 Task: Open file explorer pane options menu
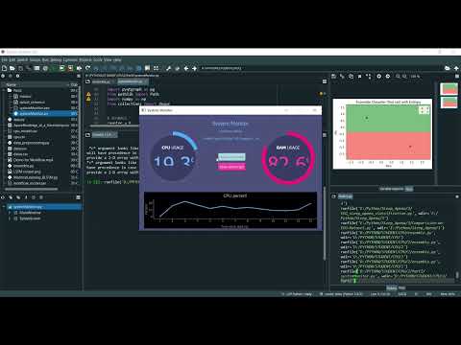pos(79,76)
